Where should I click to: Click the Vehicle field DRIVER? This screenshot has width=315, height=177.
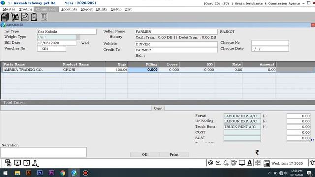coord(176,44)
